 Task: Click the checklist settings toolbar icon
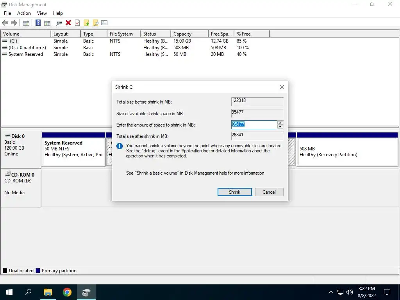(104, 23)
